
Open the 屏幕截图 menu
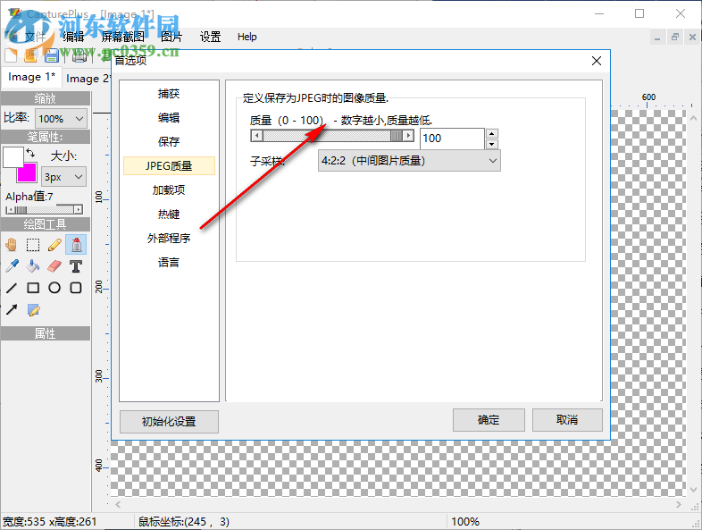click(122, 37)
